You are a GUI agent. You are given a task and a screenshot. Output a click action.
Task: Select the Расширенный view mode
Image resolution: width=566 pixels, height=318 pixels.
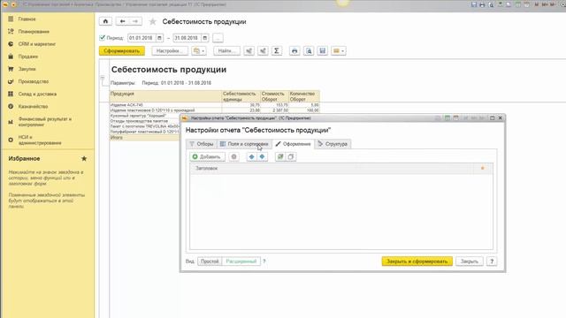click(241, 261)
